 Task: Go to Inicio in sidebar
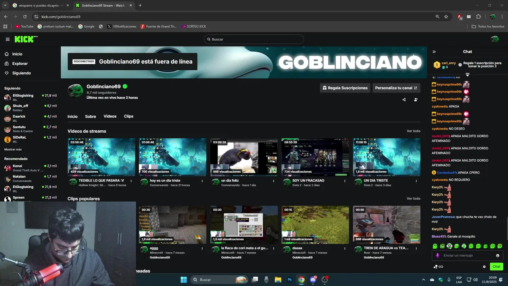14,54
